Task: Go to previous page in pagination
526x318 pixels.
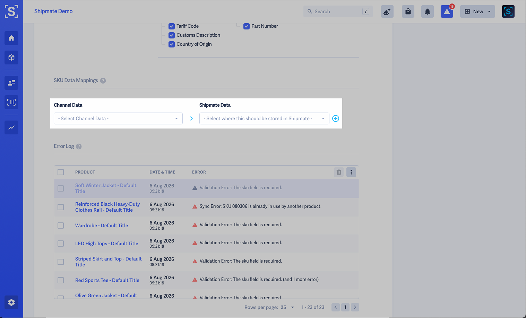Action: [336, 307]
